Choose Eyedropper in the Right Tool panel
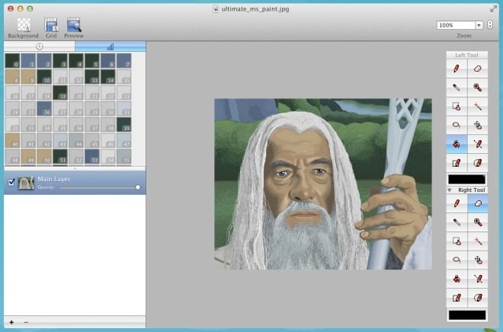 click(457, 222)
